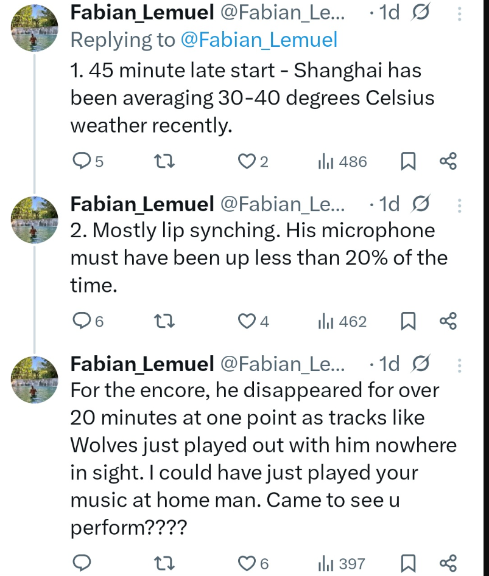This screenshot has width=489, height=576.
Task: Open more options for lip synching tweet
Action: [460, 206]
